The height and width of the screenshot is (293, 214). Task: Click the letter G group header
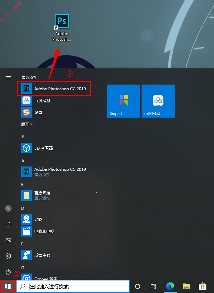click(x=22, y=268)
